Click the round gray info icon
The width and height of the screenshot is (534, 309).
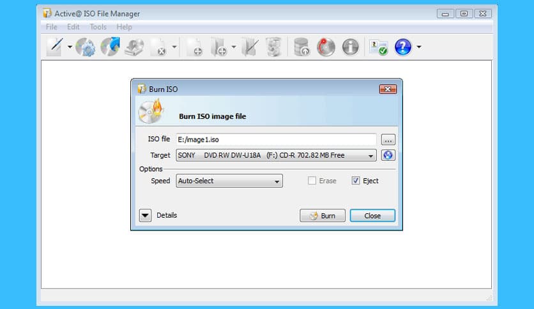coord(351,47)
